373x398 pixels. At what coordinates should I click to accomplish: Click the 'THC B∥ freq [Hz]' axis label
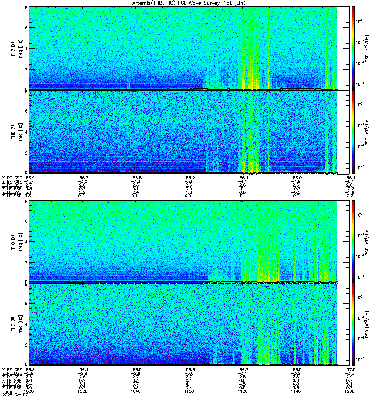click(x=17, y=324)
